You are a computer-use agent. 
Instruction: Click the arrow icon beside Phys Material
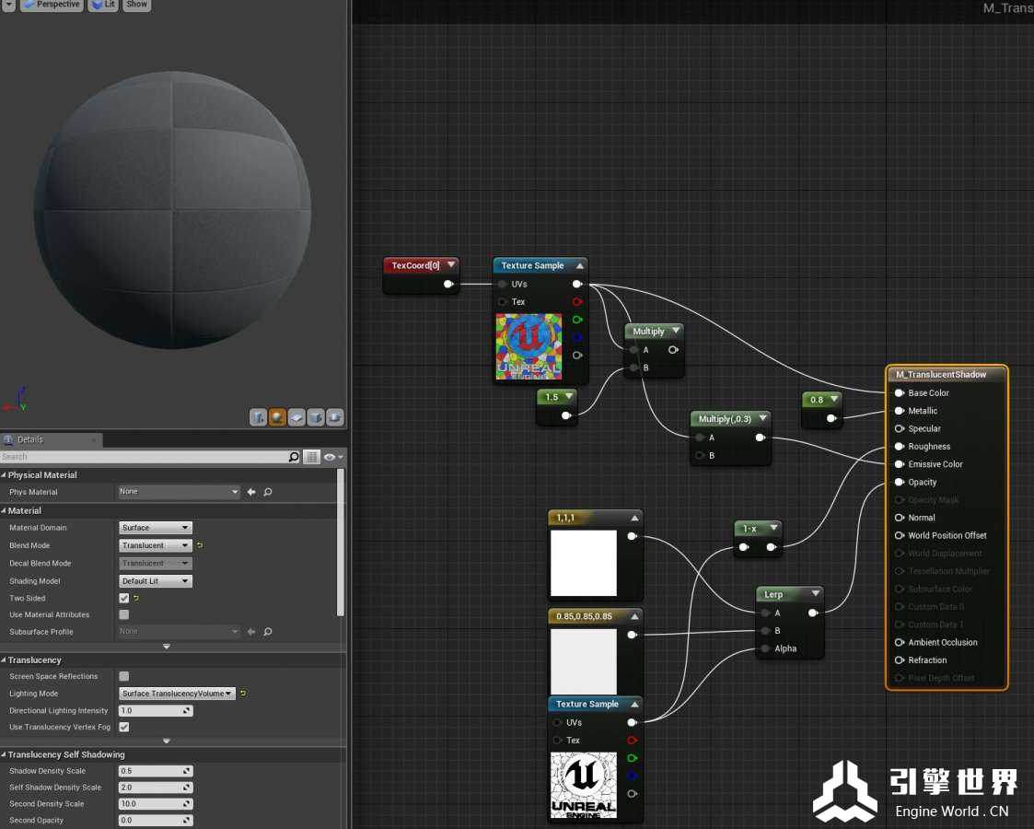click(x=251, y=492)
